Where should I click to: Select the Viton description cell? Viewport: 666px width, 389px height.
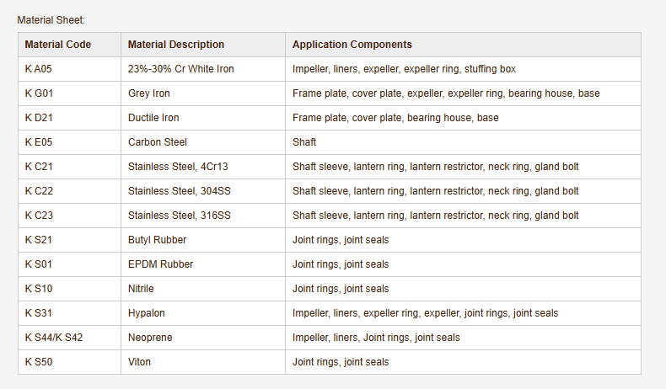coord(139,362)
